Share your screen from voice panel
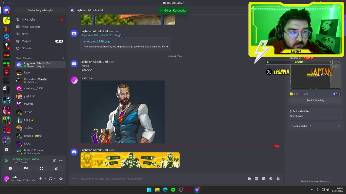Screen dimensions: 346x194 pos(26,168)
